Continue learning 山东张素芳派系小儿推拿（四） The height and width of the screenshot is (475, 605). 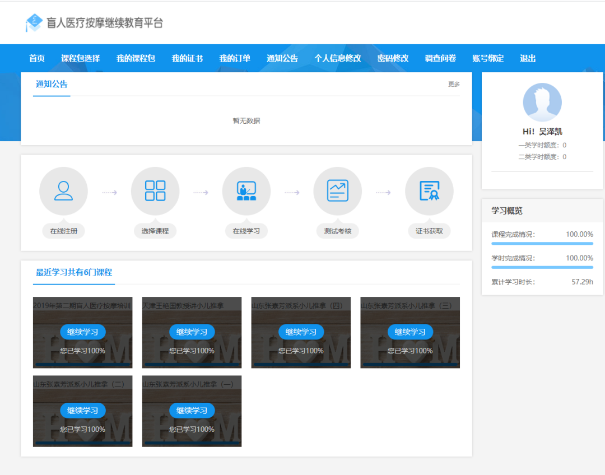(301, 332)
